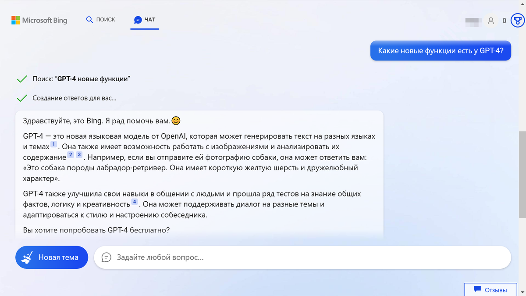The width and height of the screenshot is (526, 296).
Task: Open the Microsoft Rewards trophy icon
Action: pos(518,20)
